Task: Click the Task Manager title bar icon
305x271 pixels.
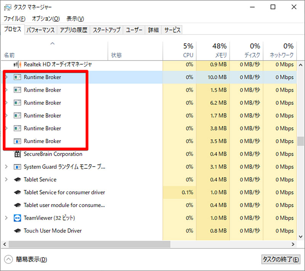Action: (x=8, y=7)
